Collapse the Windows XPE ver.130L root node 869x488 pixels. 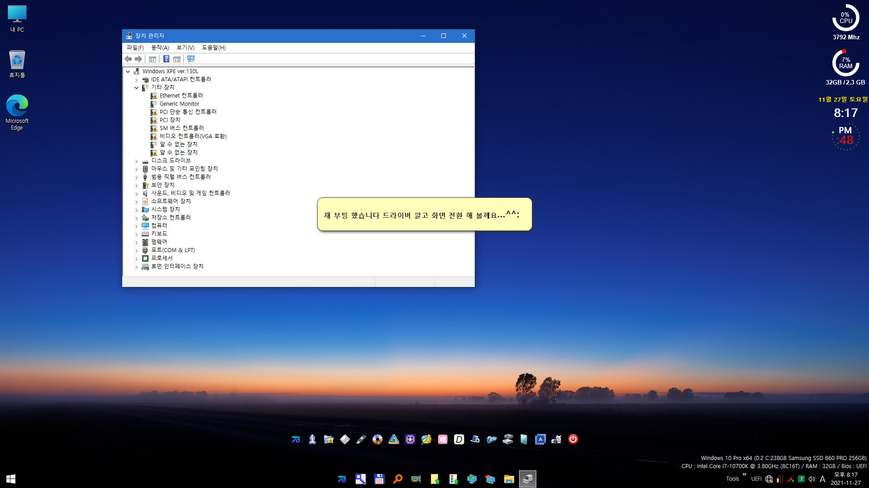128,71
